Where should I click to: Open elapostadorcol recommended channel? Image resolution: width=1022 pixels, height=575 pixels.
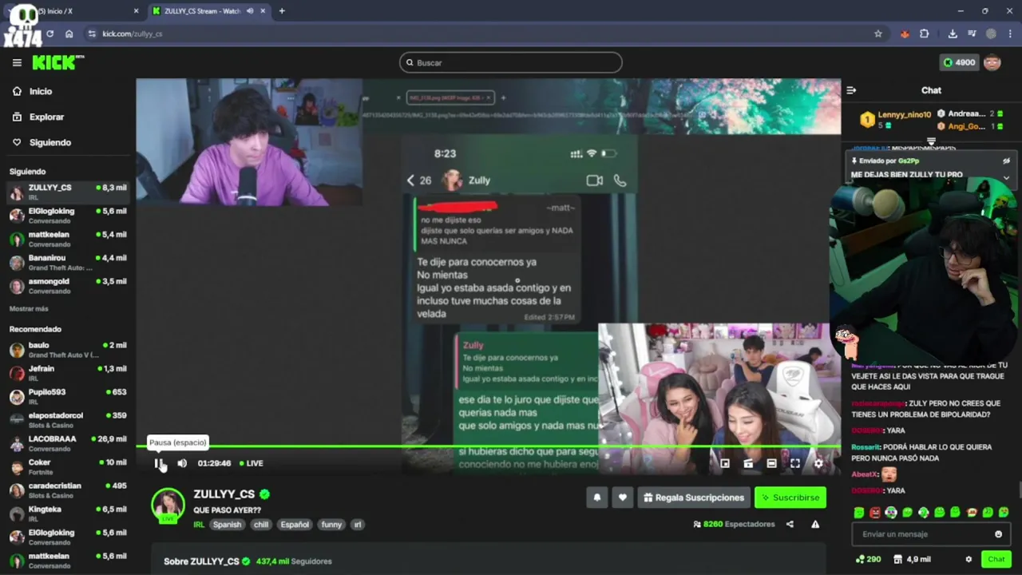click(x=68, y=419)
